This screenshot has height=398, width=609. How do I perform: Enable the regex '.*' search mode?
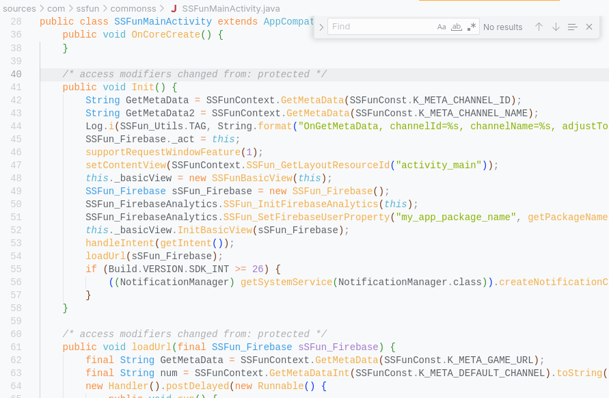(x=471, y=27)
